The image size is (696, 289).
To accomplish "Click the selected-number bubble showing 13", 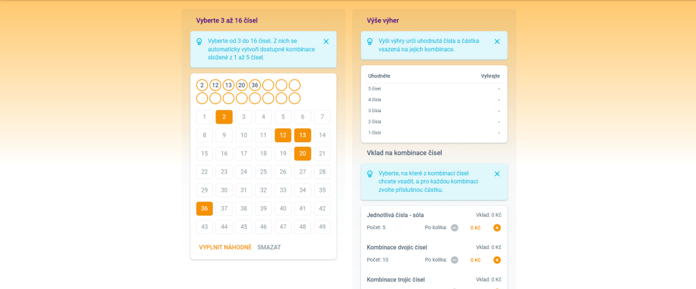I will click(x=228, y=85).
